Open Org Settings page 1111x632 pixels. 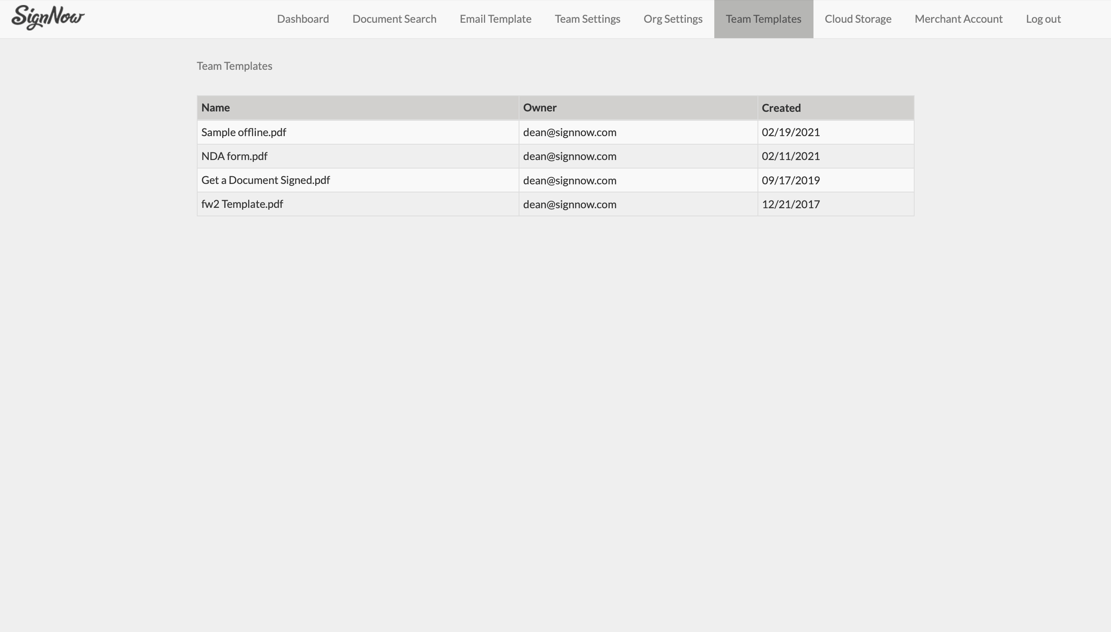click(x=673, y=19)
